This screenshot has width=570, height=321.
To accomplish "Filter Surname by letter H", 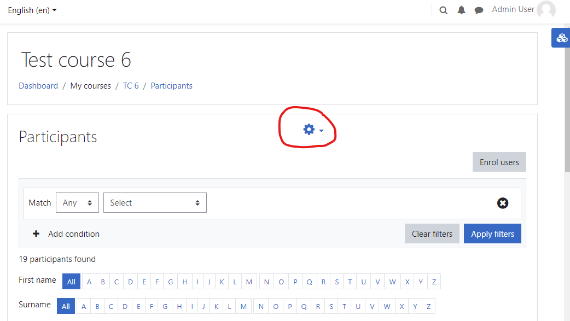I will click(179, 306).
